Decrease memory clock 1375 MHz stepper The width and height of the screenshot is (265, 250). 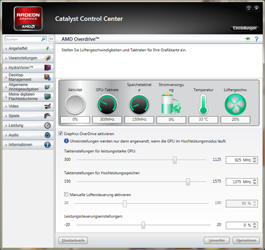(x=254, y=183)
